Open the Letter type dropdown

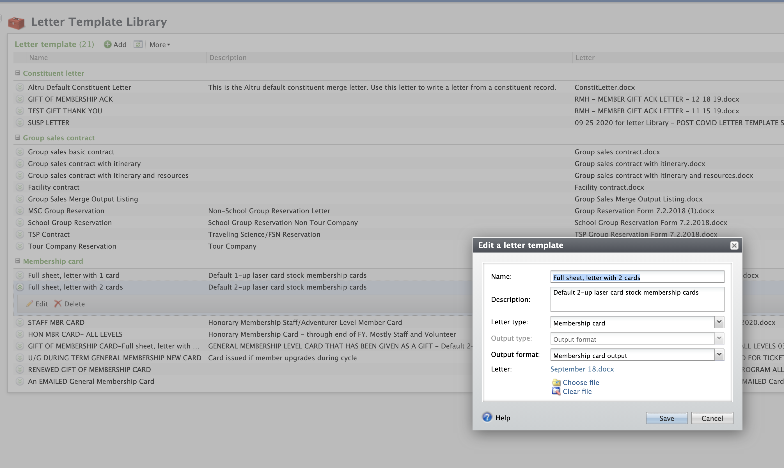719,322
